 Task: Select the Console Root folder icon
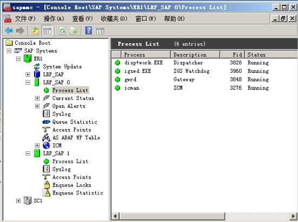pos(9,43)
